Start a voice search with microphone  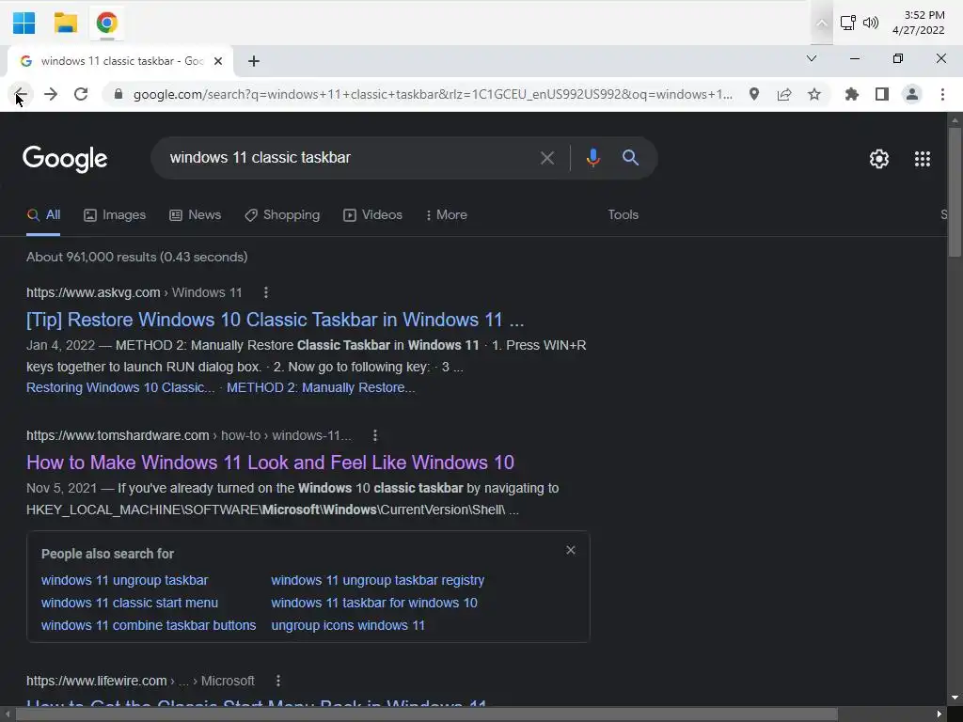[x=592, y=158]
